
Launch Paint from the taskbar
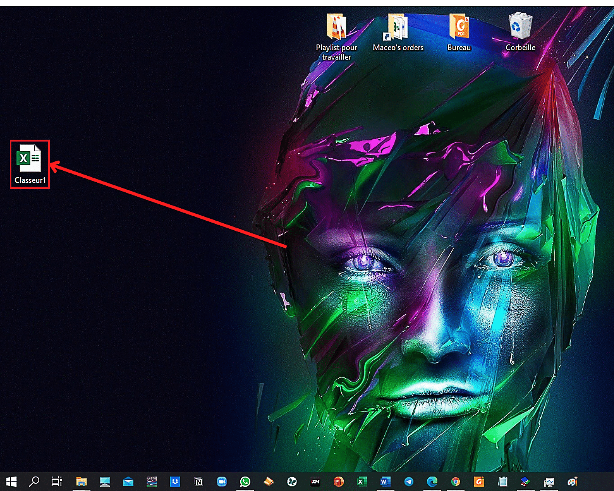pyautogui.click(x=572, y=482)
